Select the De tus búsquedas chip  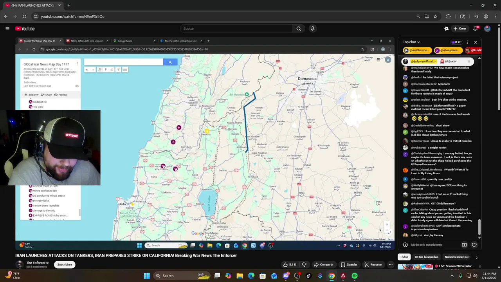click(x=426, y=257)
